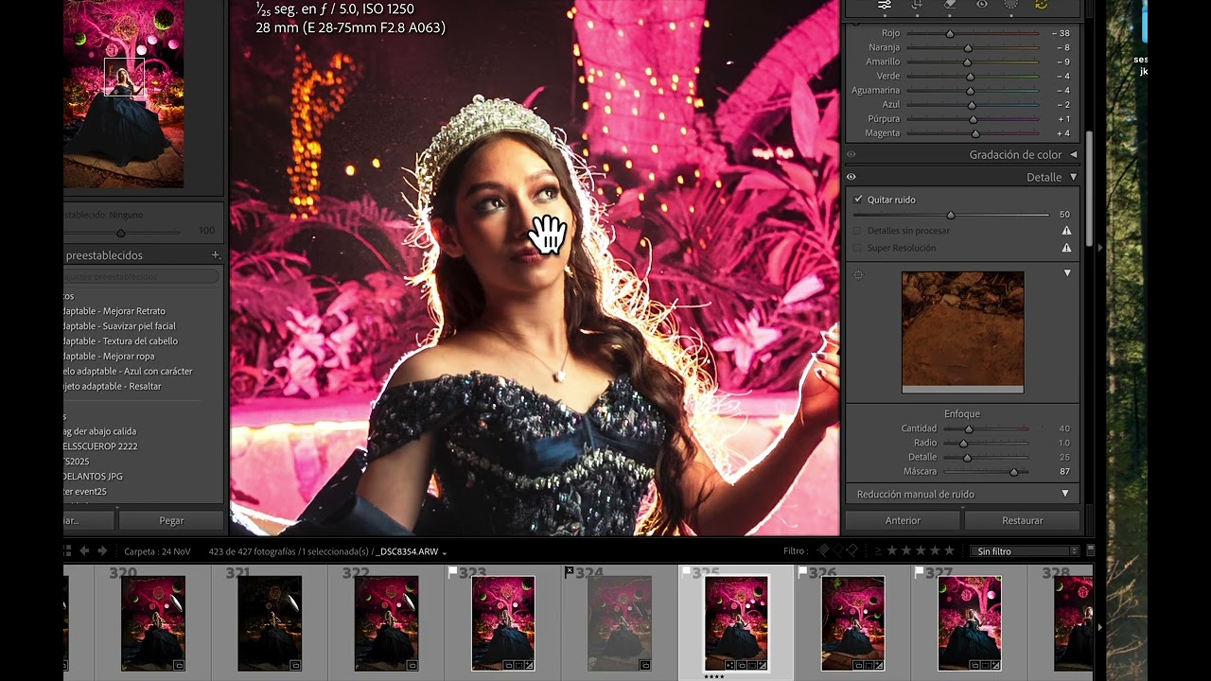Click adjustments badge on thumbnail 325
This screenshot has height=681, width=1211.
click(x=761, y=666)
